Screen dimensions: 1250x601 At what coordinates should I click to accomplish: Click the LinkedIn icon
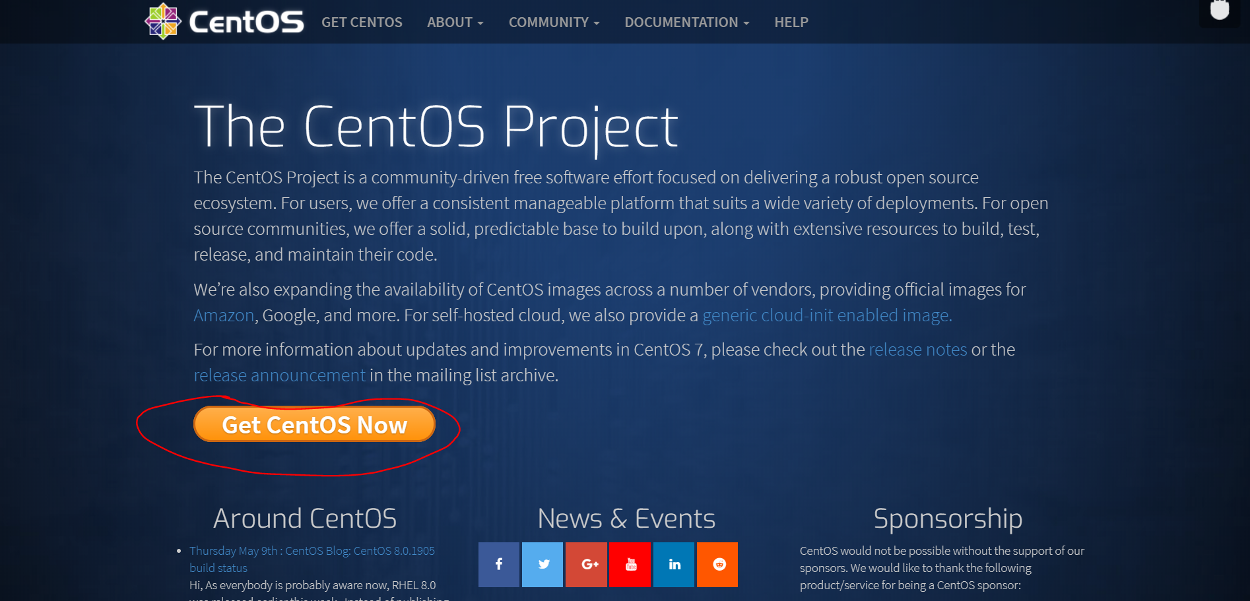(673, 565)
